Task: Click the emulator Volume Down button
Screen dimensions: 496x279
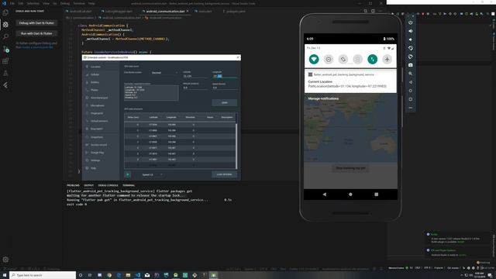Action: click(x=410, y=40)
